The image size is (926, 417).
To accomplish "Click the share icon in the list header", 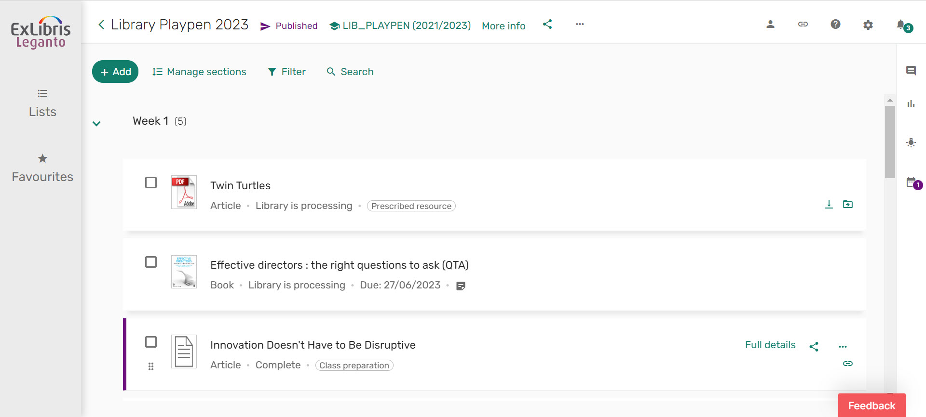I will 547,24.
